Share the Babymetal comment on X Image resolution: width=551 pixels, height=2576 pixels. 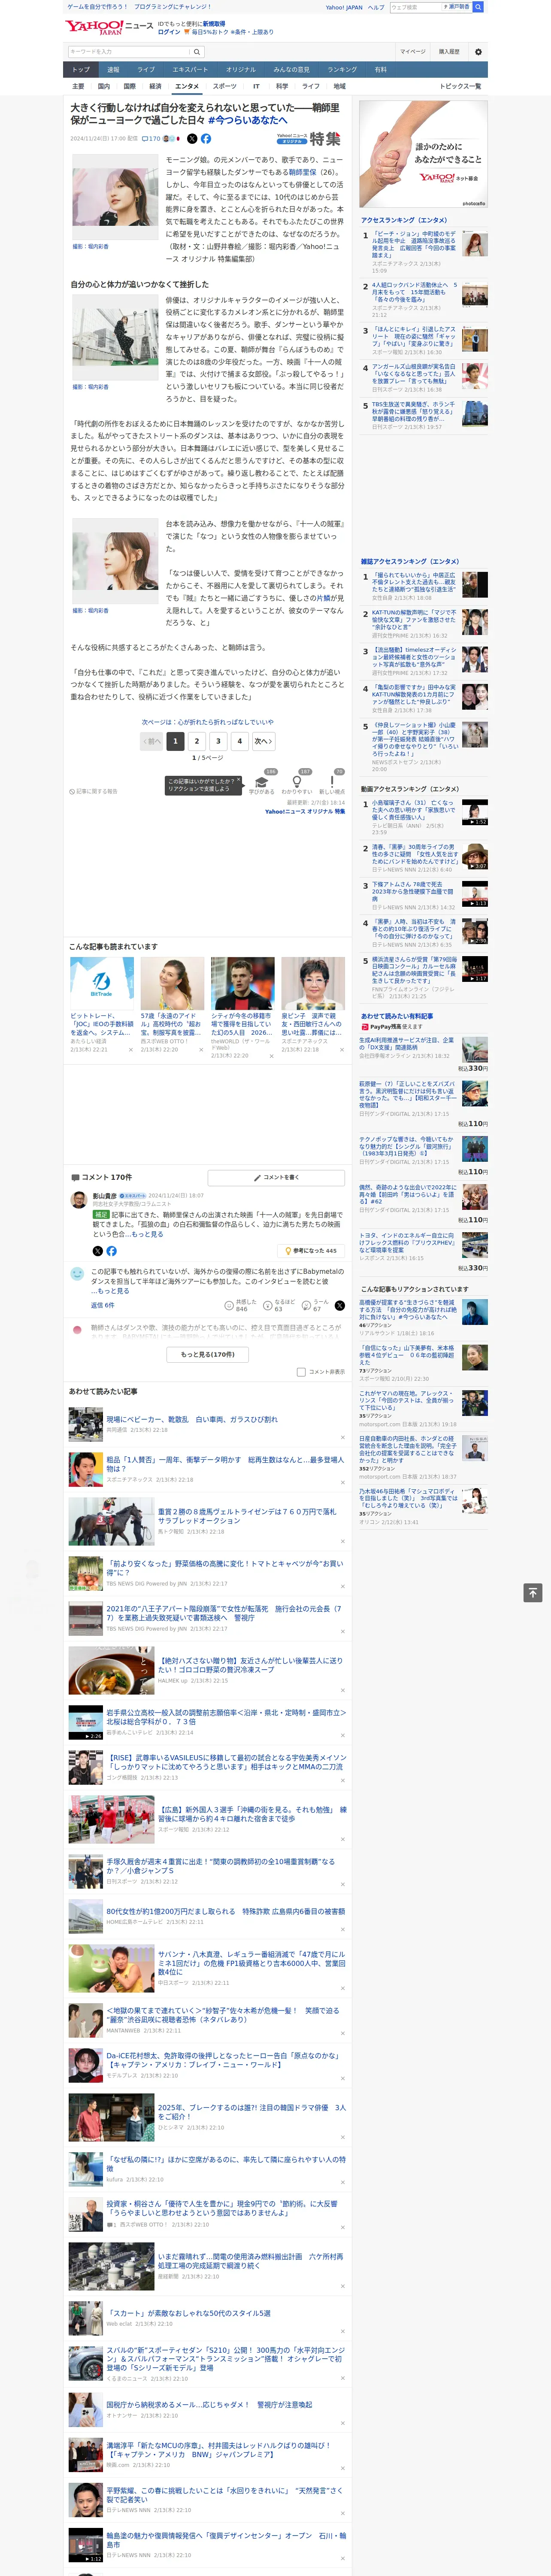point(339,1306)
